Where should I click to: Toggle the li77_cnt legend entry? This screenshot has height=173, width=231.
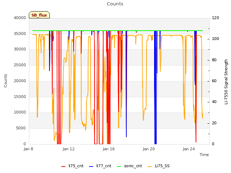tap(100, 166)
